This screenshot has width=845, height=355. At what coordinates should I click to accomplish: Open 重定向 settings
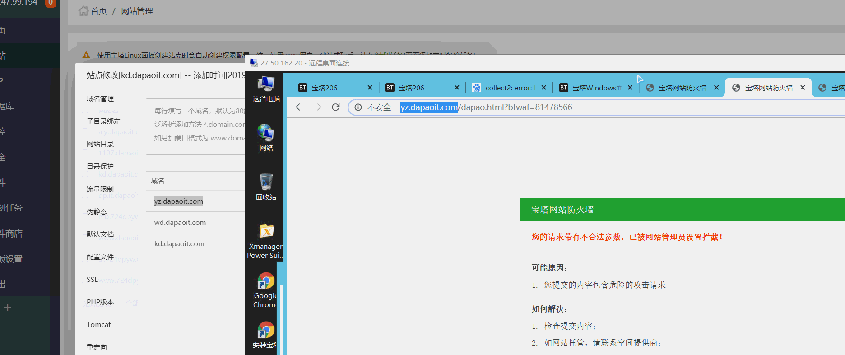pos(97,347)
